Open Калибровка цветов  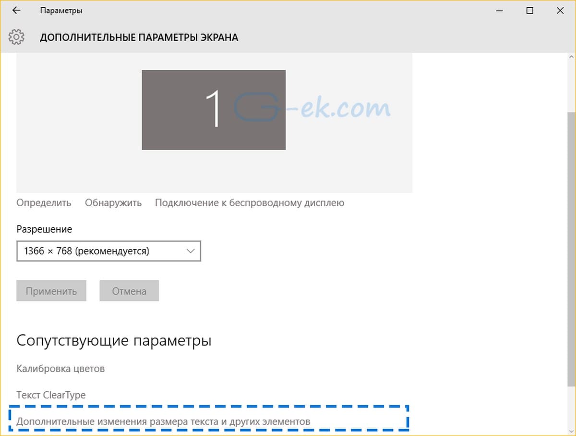(60, 368)
